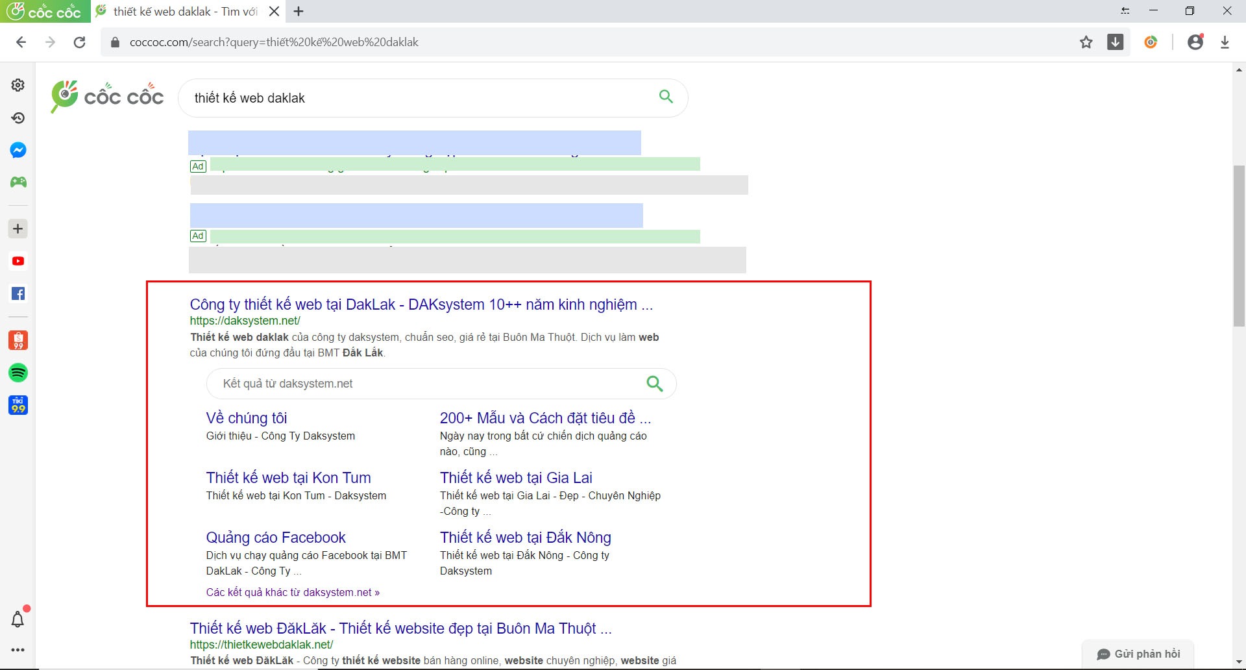This screenshot has width=1246, height=670.
Task: Go back to previous page
Action: click(x=21, y=42)
